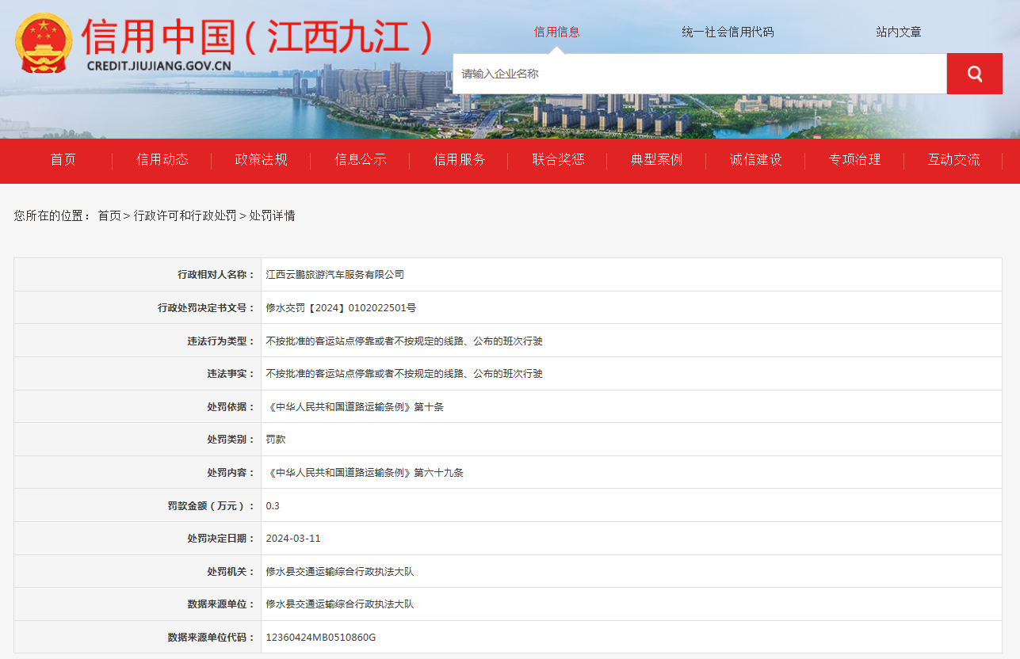Open the 政策法规 menu item
The width and height of the screenshot is (1020, 659).
coord(262,160)
